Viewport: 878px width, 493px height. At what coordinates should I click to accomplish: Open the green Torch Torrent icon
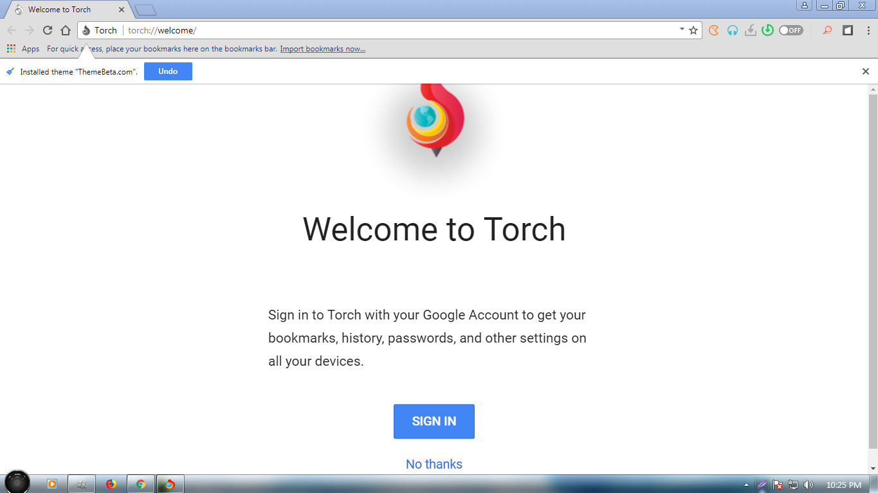tap(767, 30)
